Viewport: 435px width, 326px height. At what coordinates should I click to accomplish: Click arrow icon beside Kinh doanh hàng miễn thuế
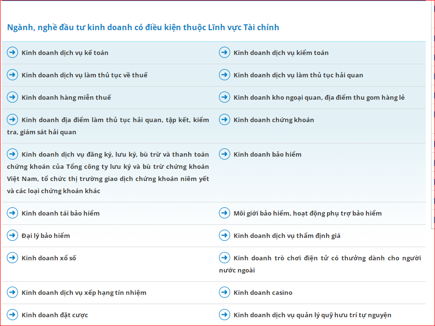point(13,97)
